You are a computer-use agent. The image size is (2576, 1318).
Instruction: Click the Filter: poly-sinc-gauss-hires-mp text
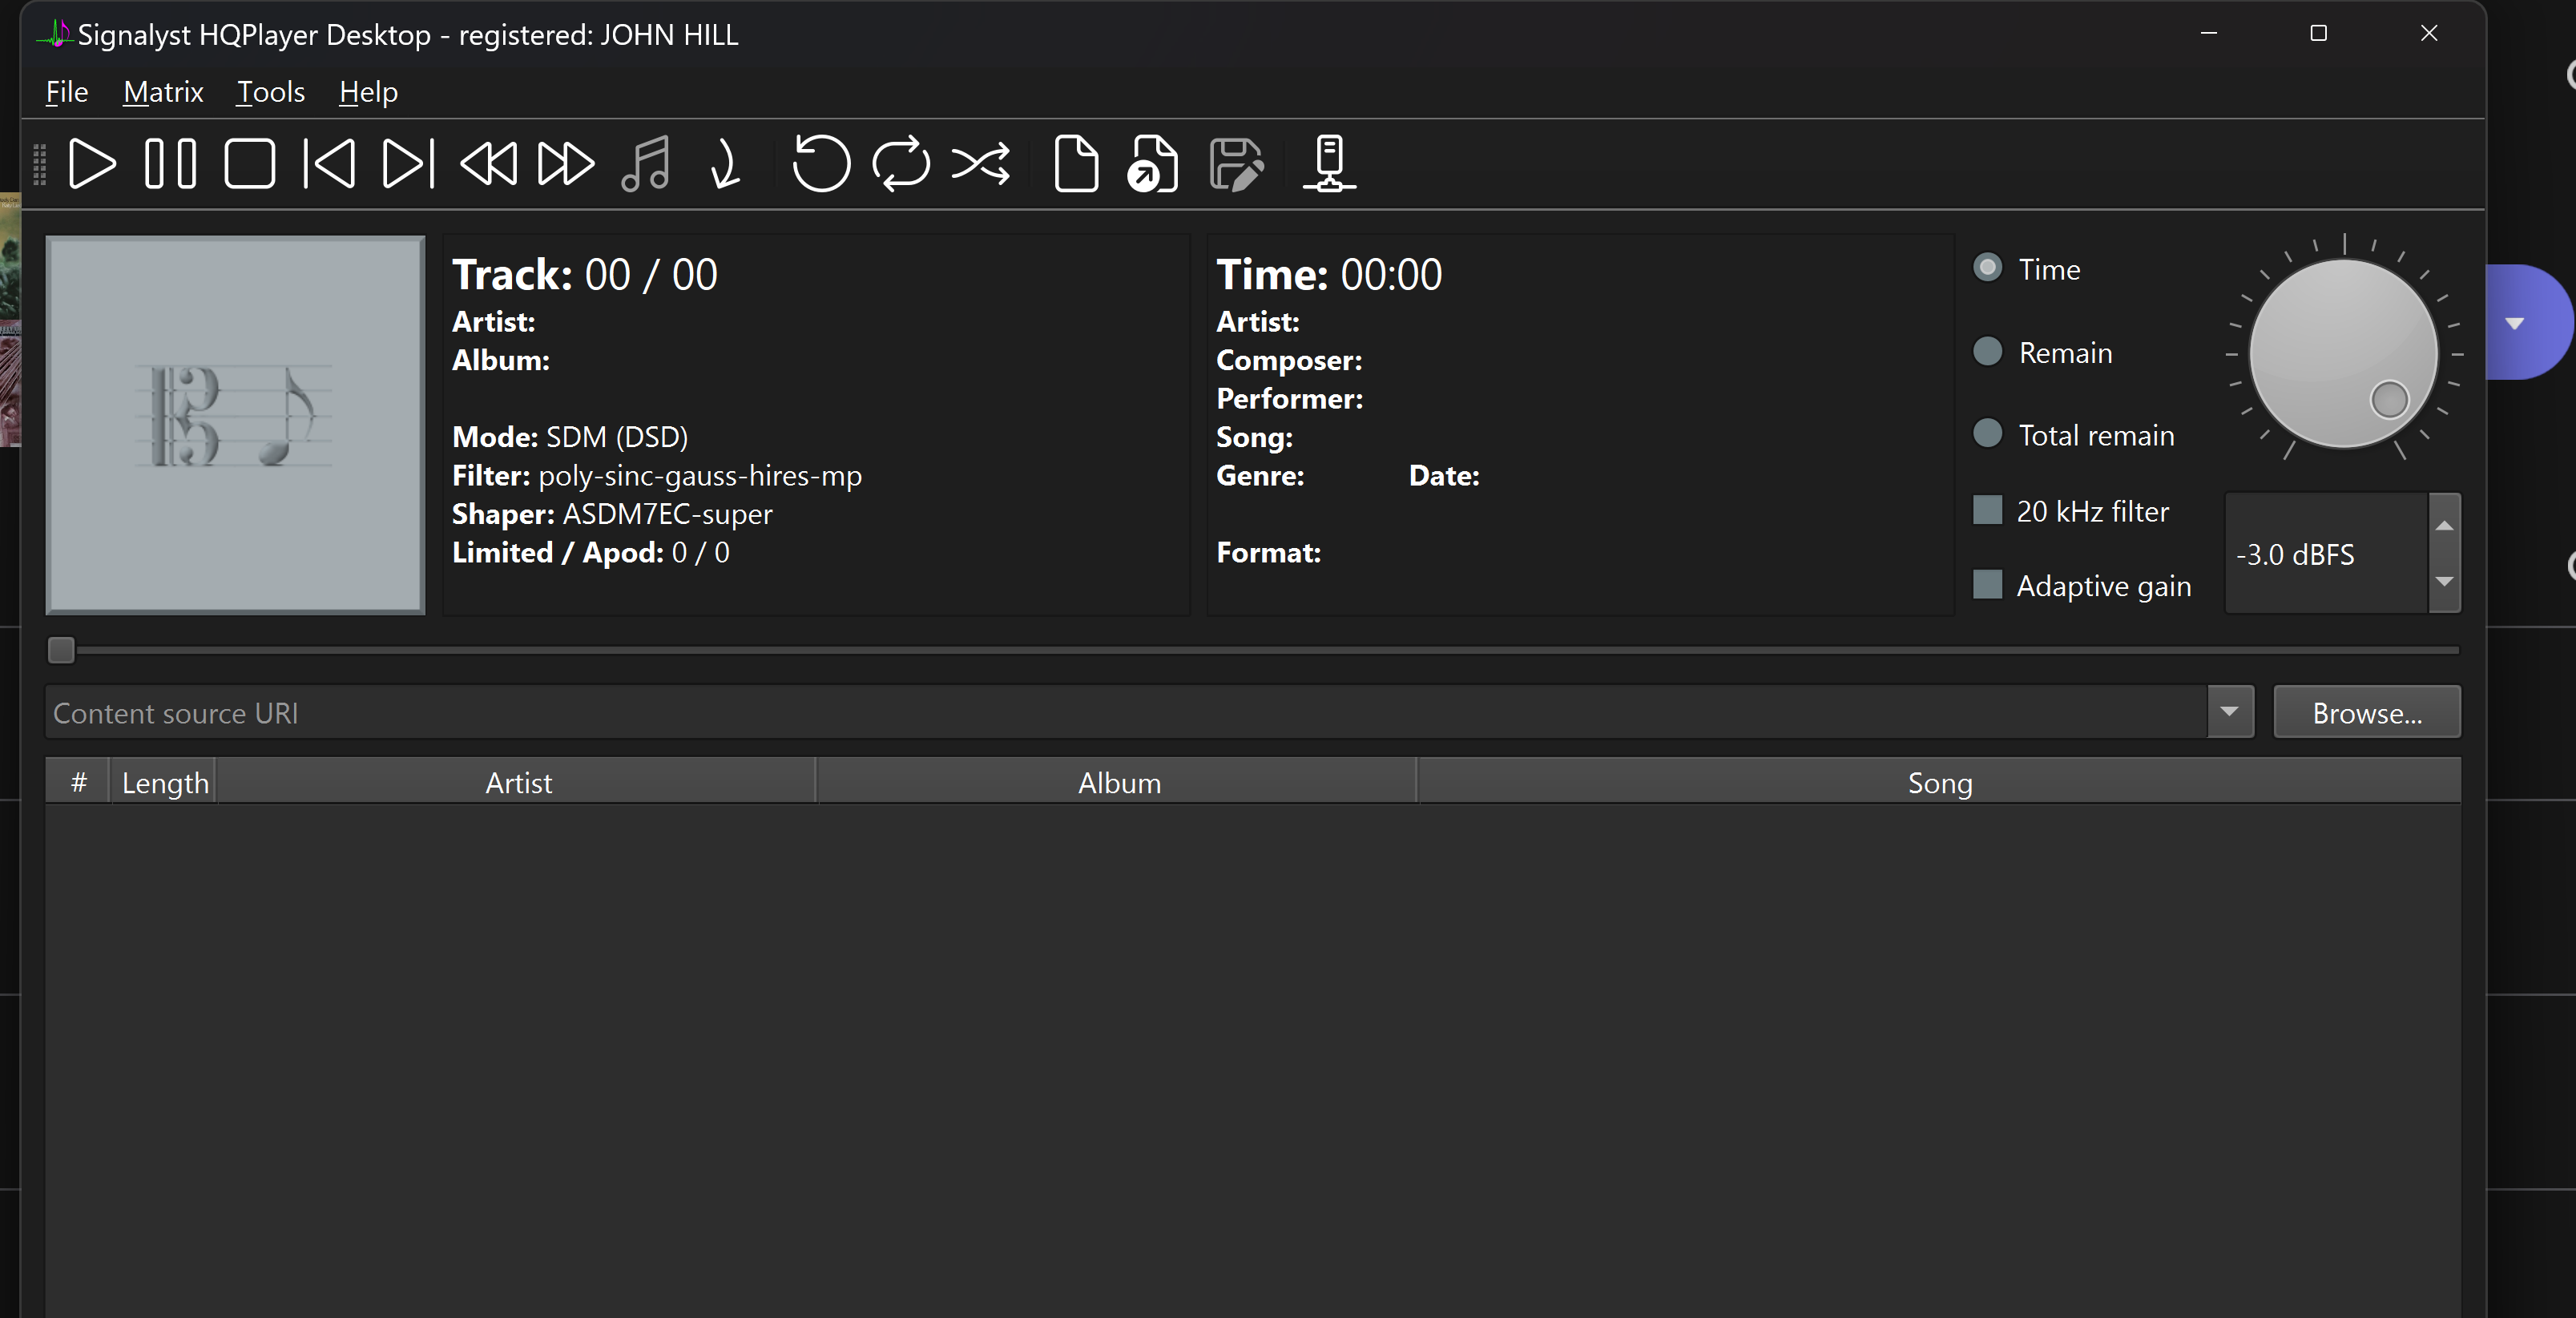(656, 475)
